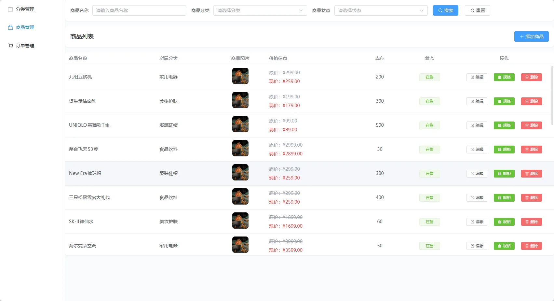Click the folder icon beside 分类管理
Screen dimensions: 554x301
(10, 9)
